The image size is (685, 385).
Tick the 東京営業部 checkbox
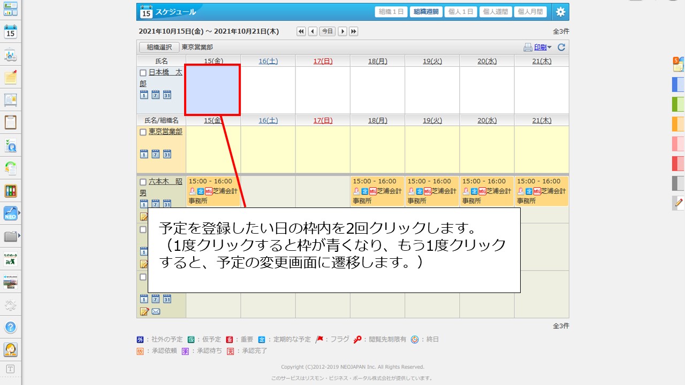click(x=143, y=132)
